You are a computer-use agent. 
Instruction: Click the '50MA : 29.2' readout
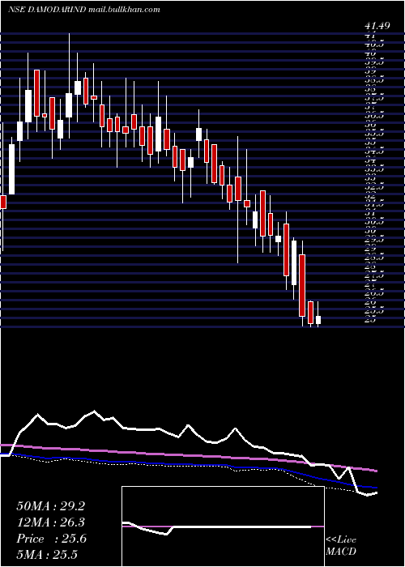pyautogui.click(x=50, y=506)
